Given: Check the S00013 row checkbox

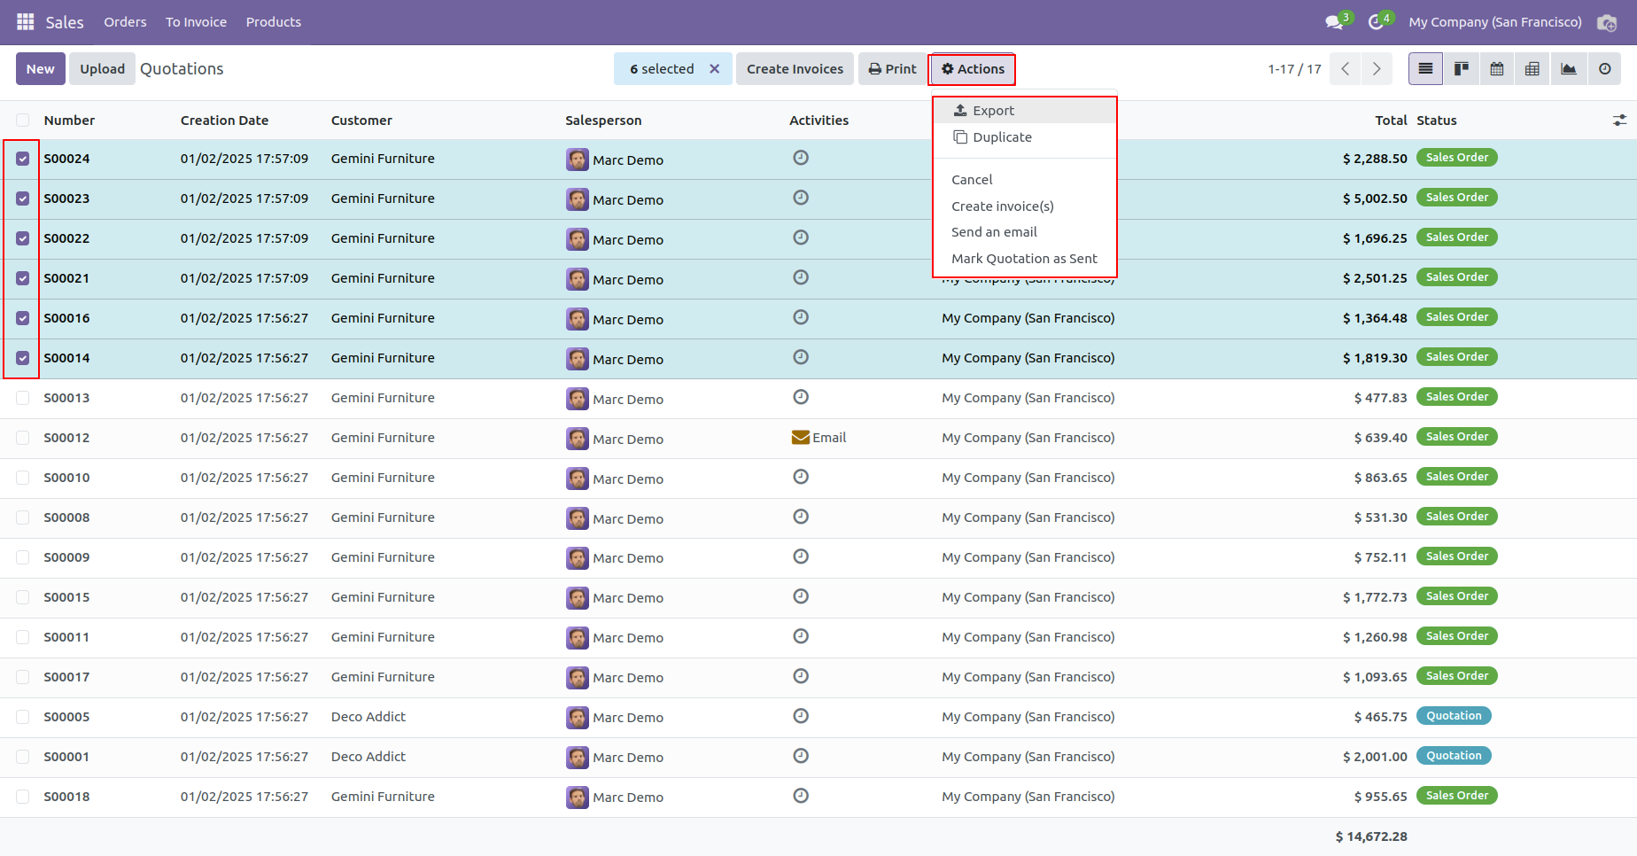Looking at the screenshot, I should (x=23, y=398).
